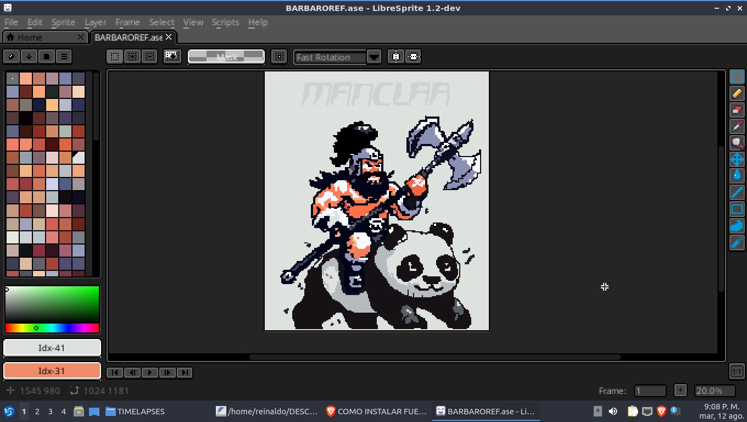Choose the Rectangle shape tool
Image resolution: width=747 pixels, height=422 pixels.
(x=737, y=209)
